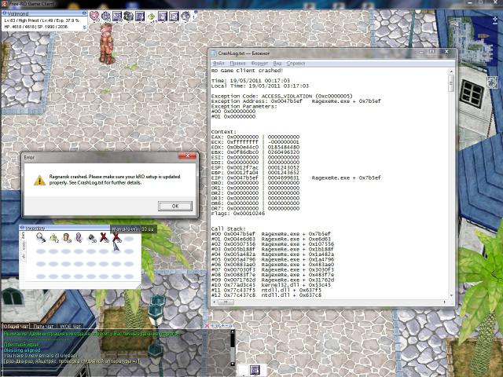This screenshot has width=503, height=377.
Task: Select the green item with count 12
Action: (53, 237)
